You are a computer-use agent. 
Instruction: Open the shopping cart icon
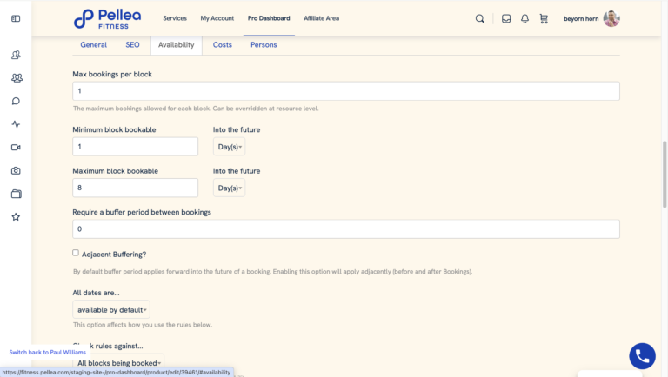pyautogui.click(x=544, y=19)
